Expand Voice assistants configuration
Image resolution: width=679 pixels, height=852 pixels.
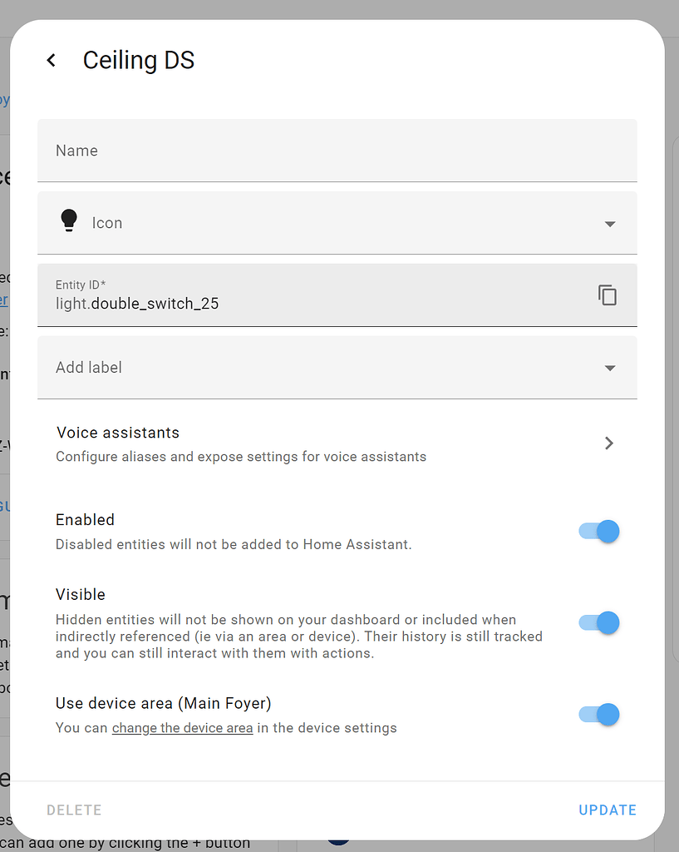(x=332, y=443)
